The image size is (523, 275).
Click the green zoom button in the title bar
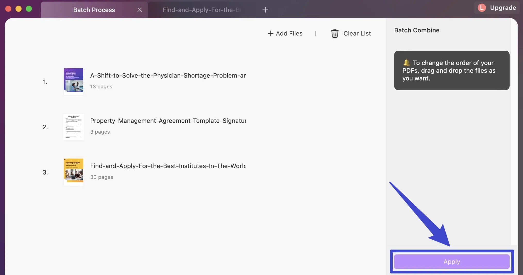[29, 8]
